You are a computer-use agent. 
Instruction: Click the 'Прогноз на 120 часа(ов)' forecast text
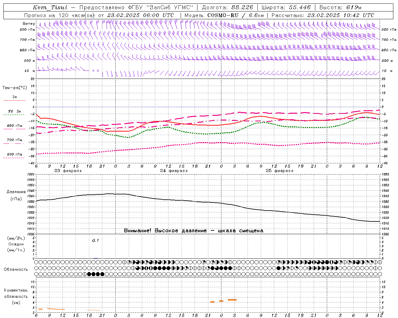click(x=60, y=15)
